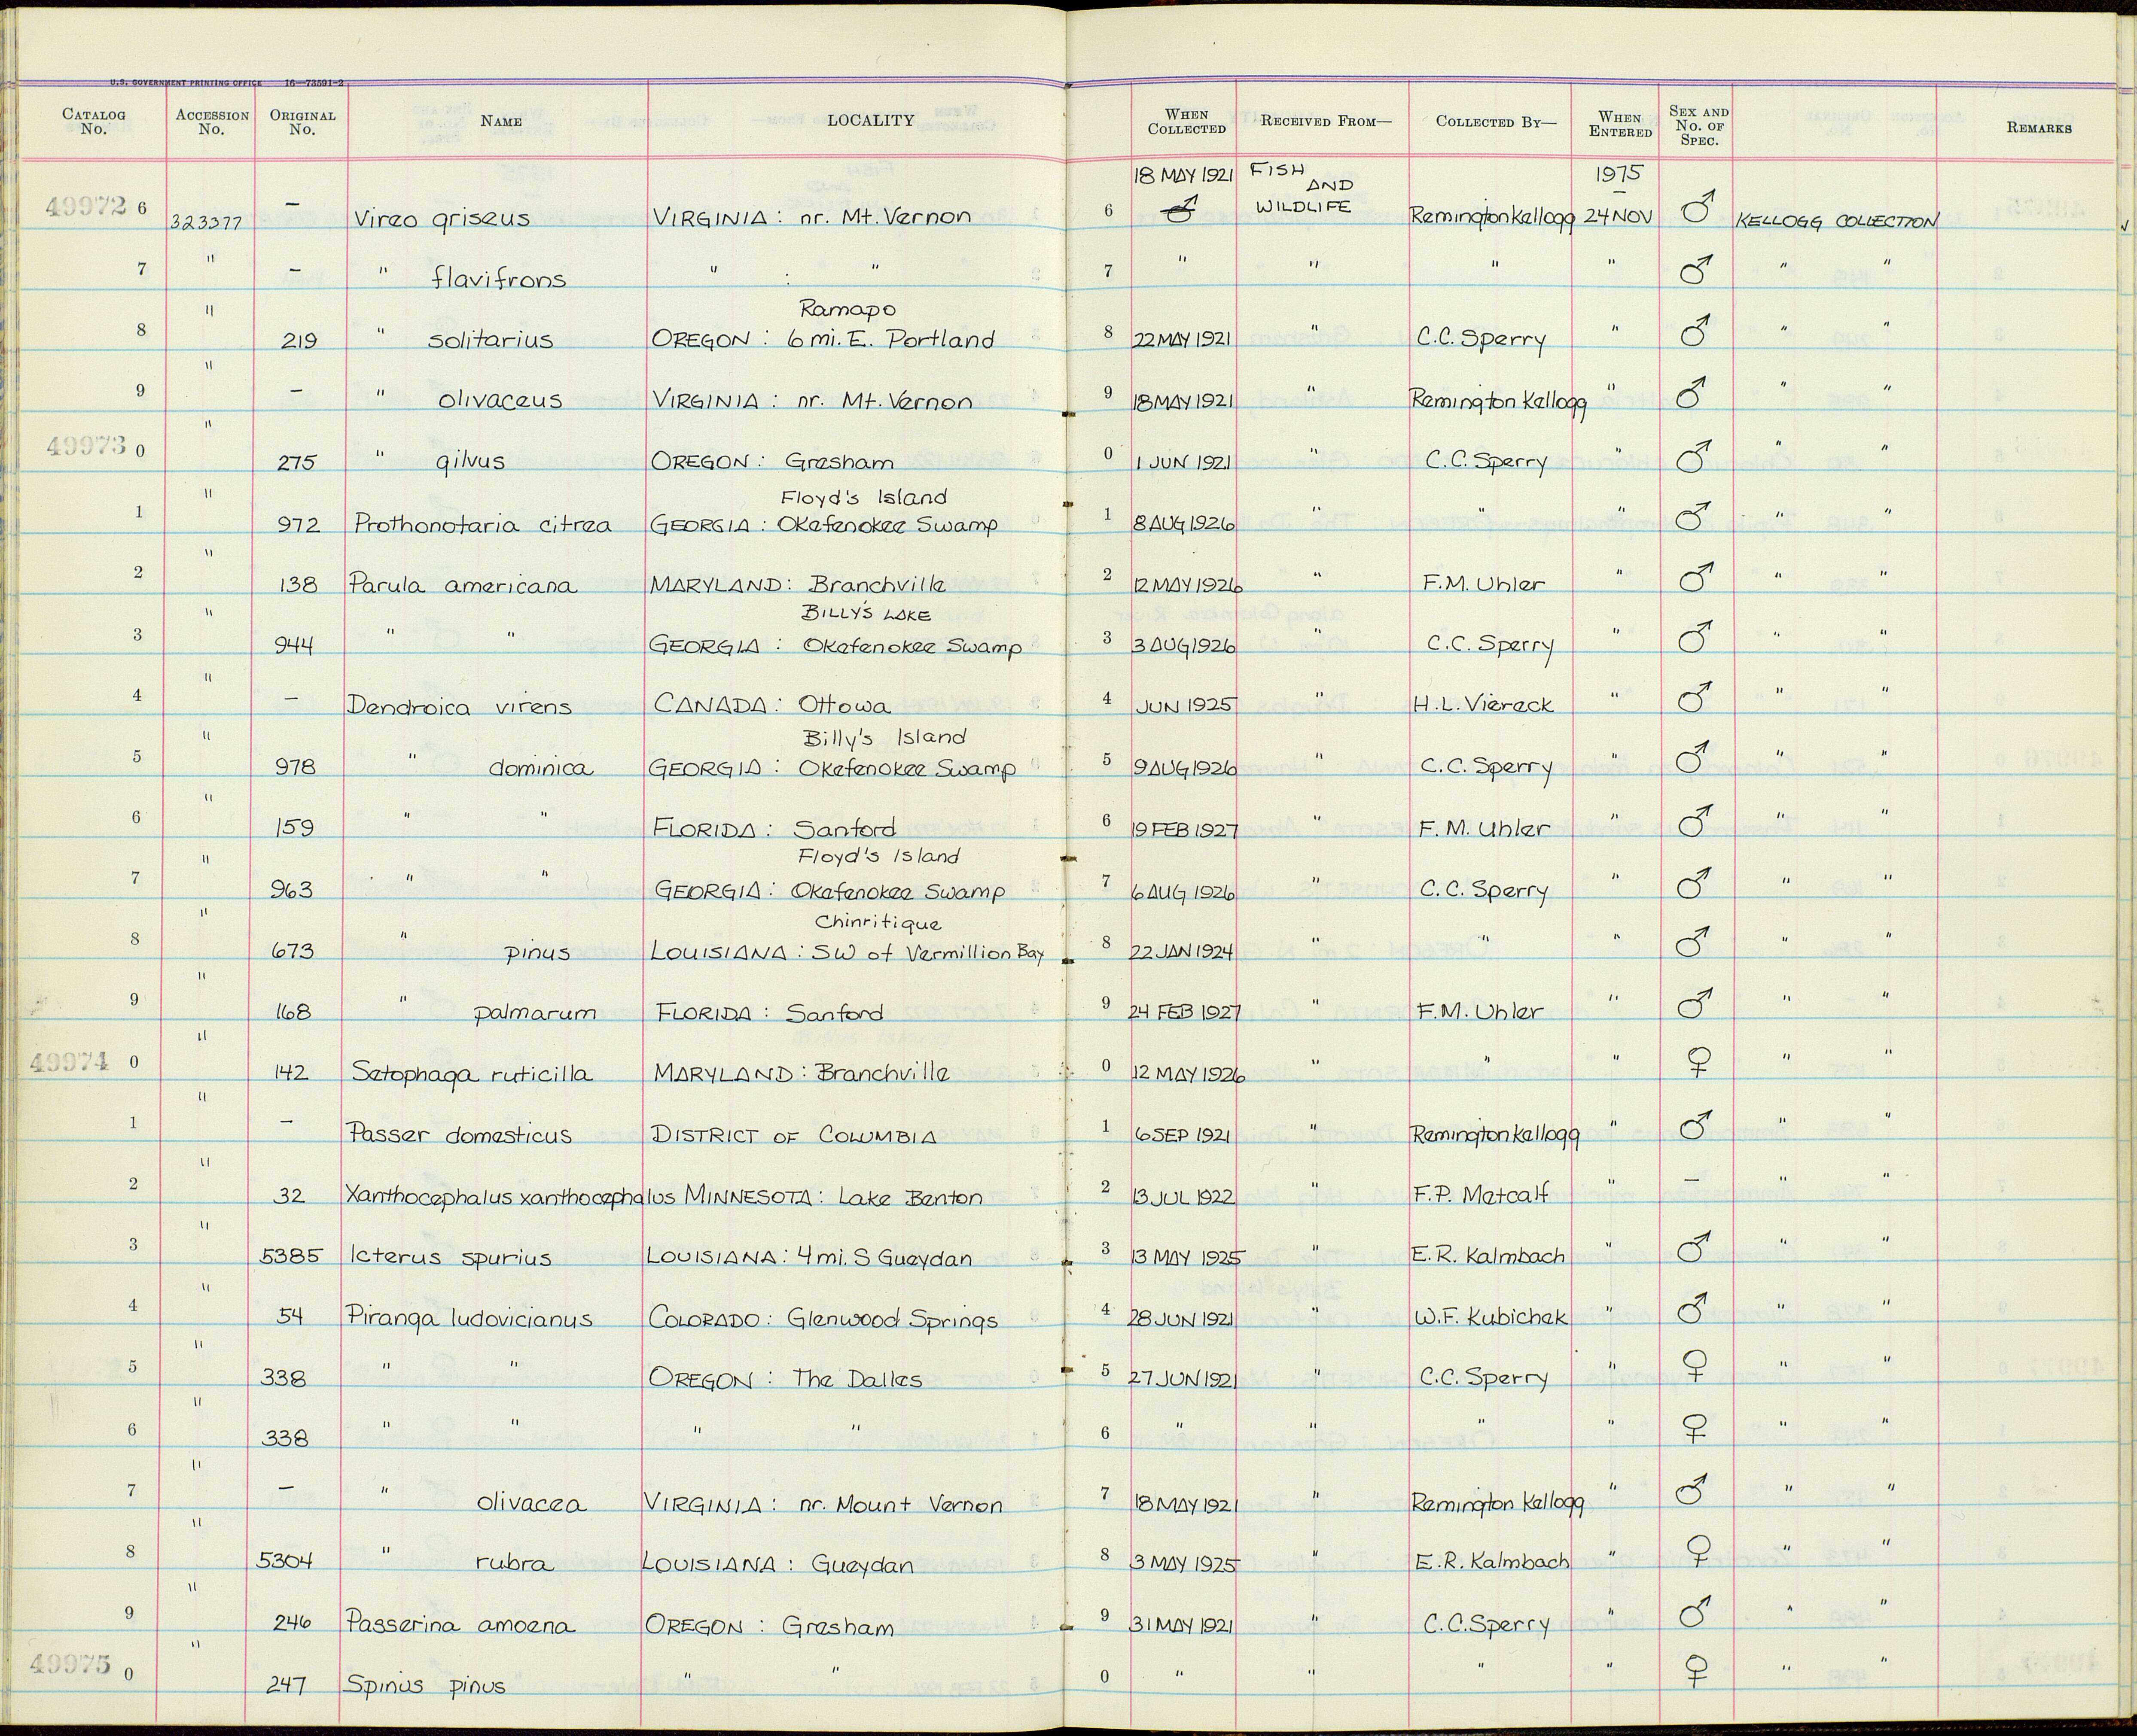Click the name "Passer domesticus"
The image size is (2137, 1736).
coord(459,1134)
